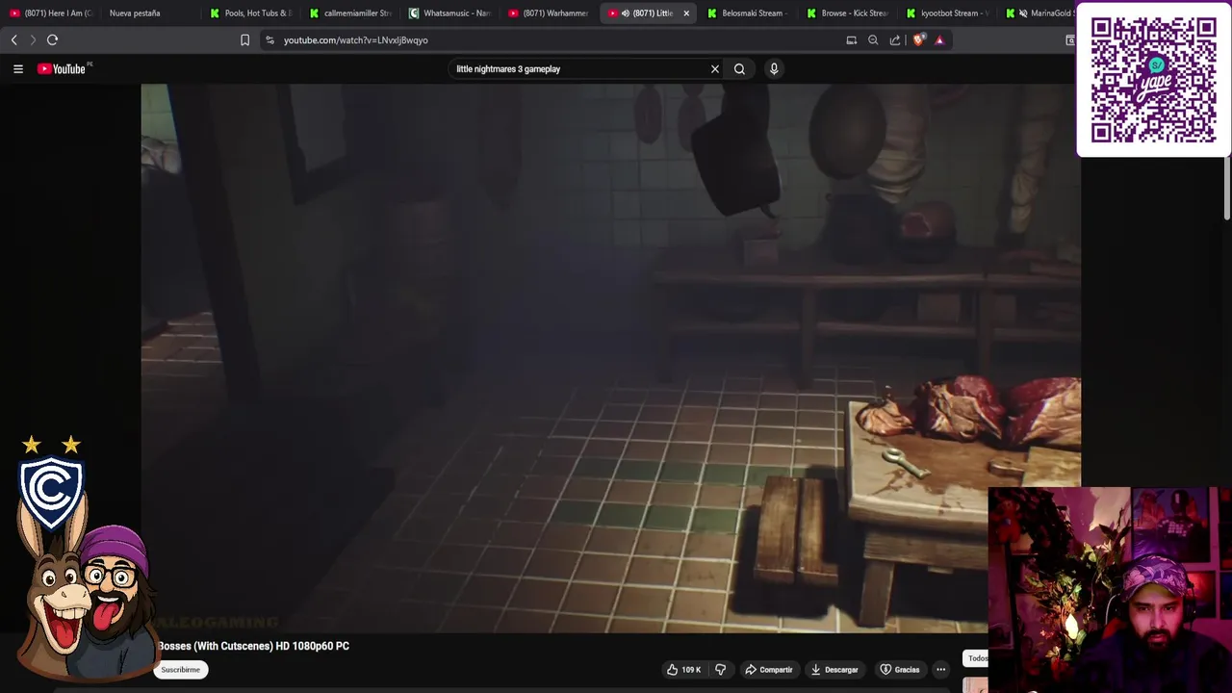Click the Brave Rewards triangle icon
The height and width of the screenshot is (693, 1232).
click(939, 39)
